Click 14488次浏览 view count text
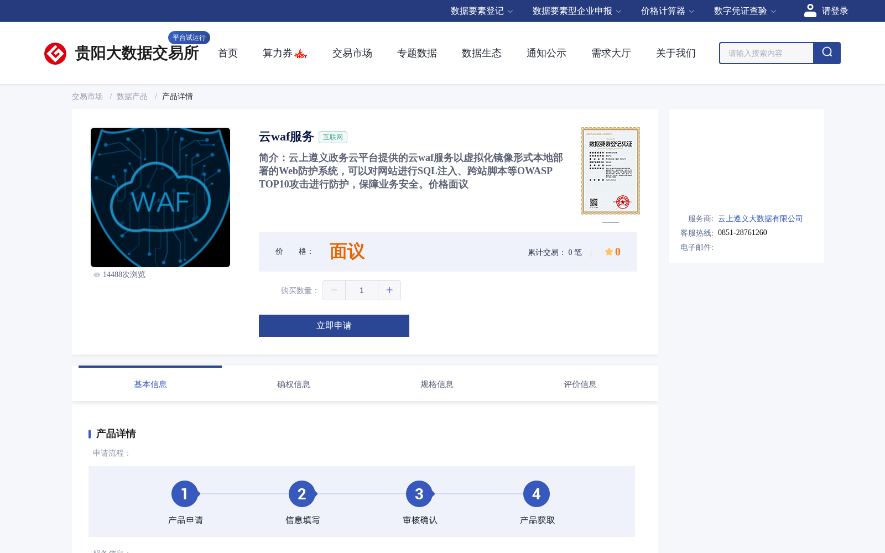 click(x=124, y=275)
